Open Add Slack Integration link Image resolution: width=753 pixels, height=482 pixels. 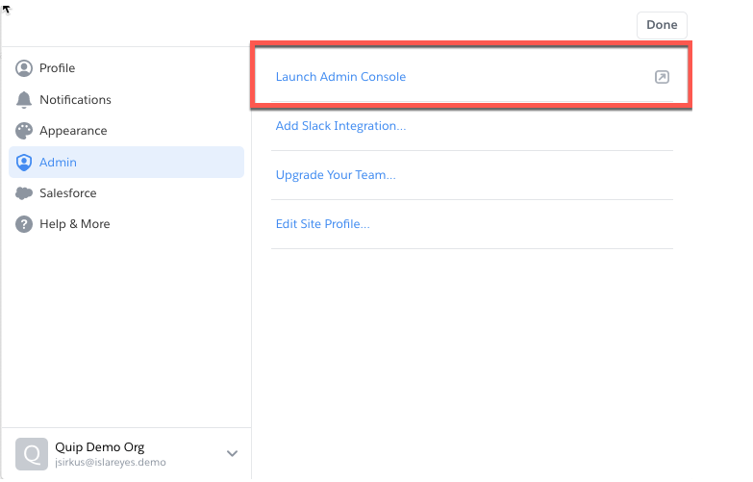point(340,126)
